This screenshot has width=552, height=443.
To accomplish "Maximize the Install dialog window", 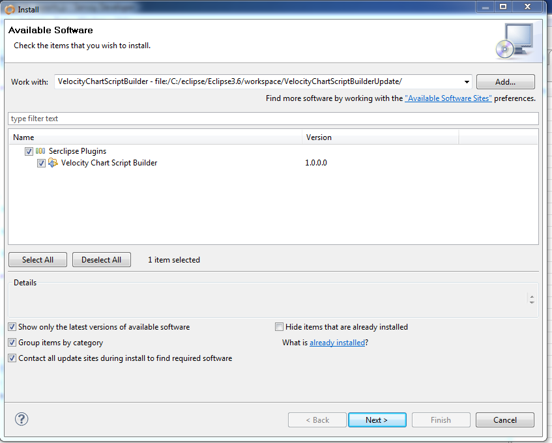I will [503, 7].
